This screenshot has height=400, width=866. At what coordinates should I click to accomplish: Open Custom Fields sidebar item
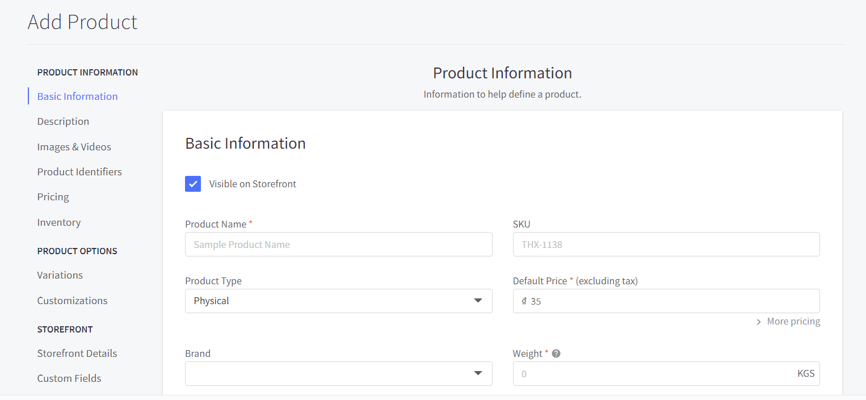[x=69, y=378]
